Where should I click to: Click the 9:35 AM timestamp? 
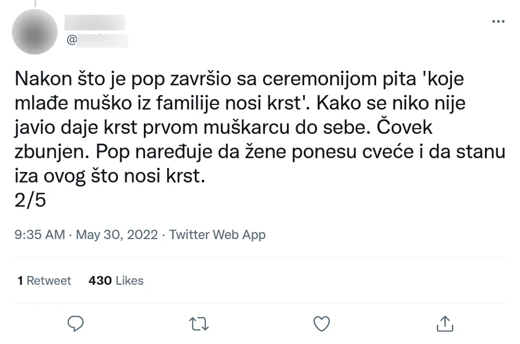pos(40,234)
